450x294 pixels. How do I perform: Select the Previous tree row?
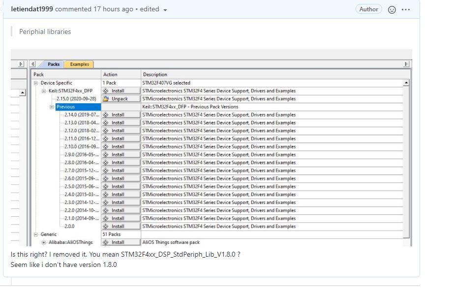[x=78, y=107]
